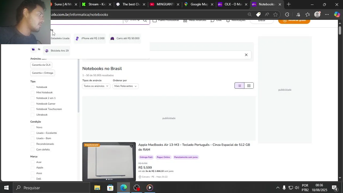Check the Notebook 2 em 1 filter

pyautogui.click(x=33, y=98)
